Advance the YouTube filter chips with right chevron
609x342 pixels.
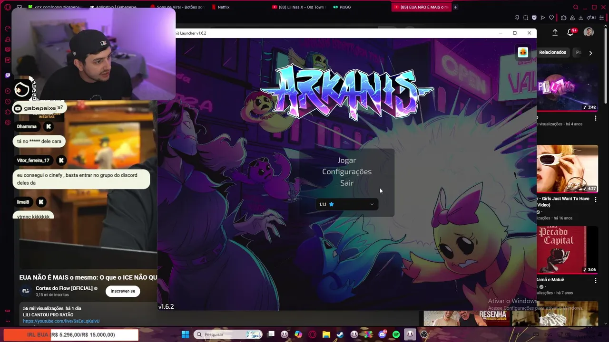pyautogui.click(x=590, y=53)
